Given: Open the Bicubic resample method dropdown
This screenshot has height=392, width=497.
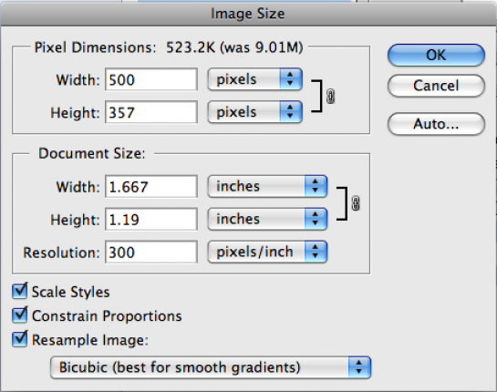Looking at the screenshot, I should pyautogui.click(x=211, y=367).
